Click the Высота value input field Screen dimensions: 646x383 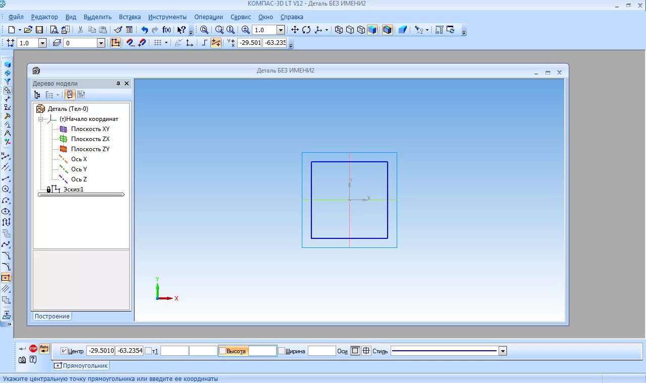click(262, 351)
